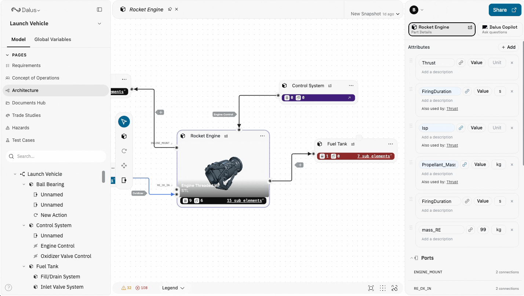
Task: Click the edit icon beside Fuel Tank node title
Action: pos(353,144)
